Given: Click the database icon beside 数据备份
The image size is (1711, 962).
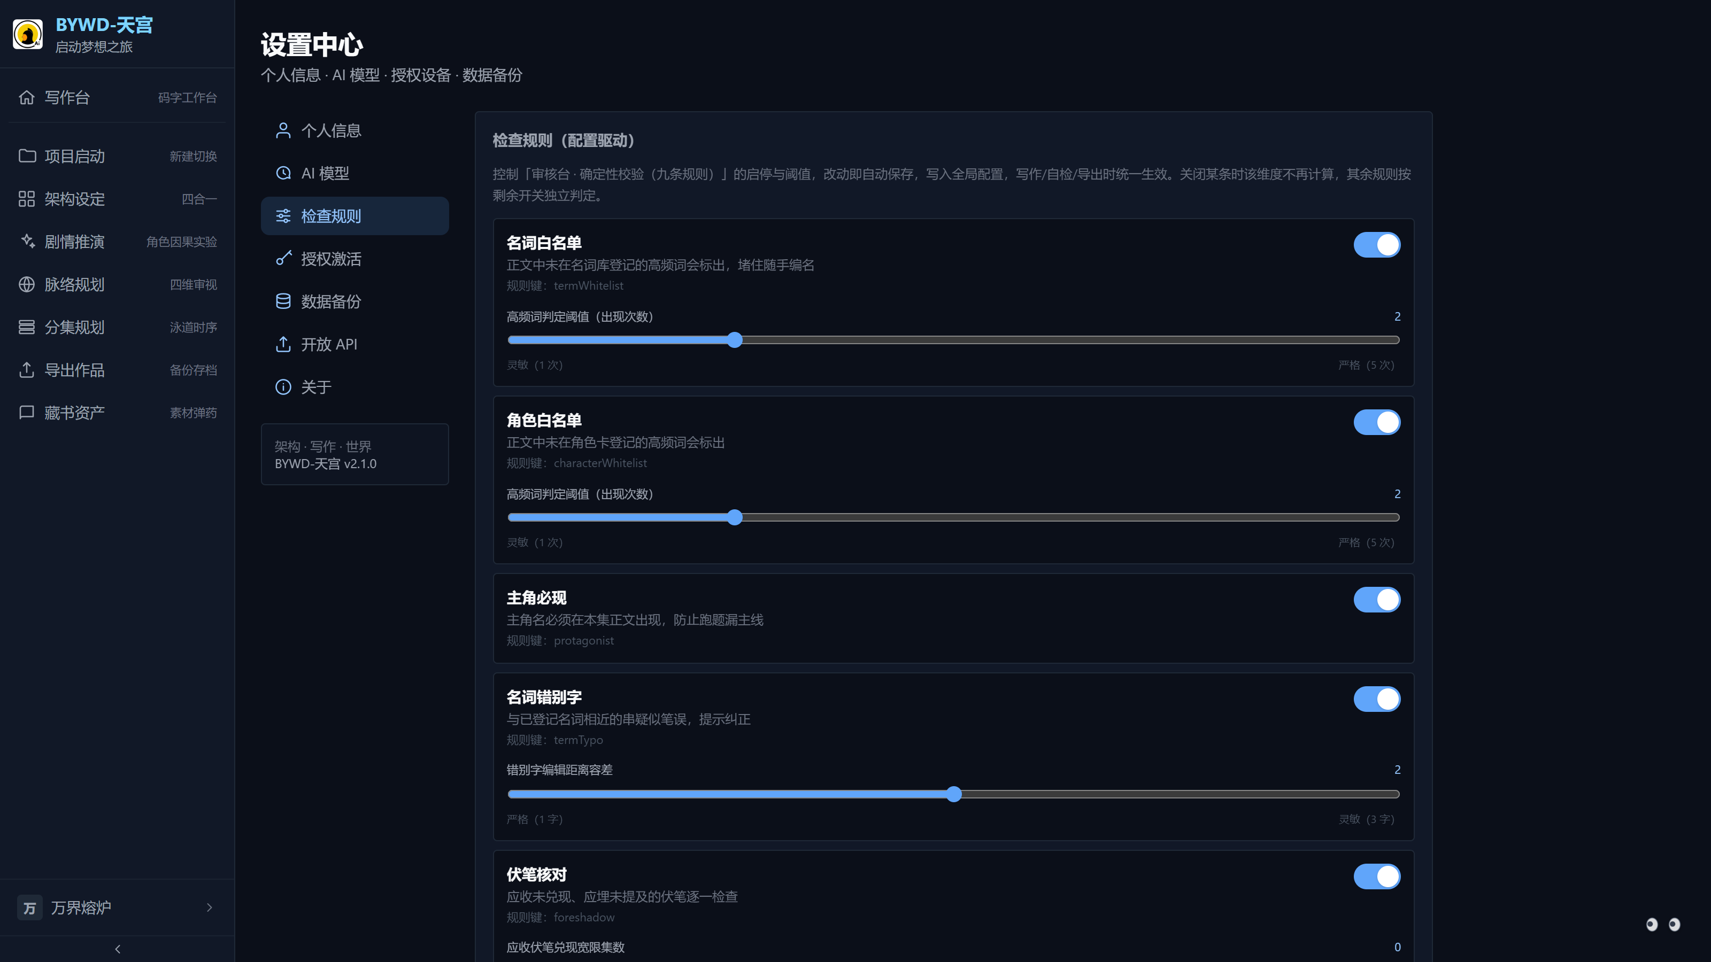Looking at the screenshot, I should point(283,301).
